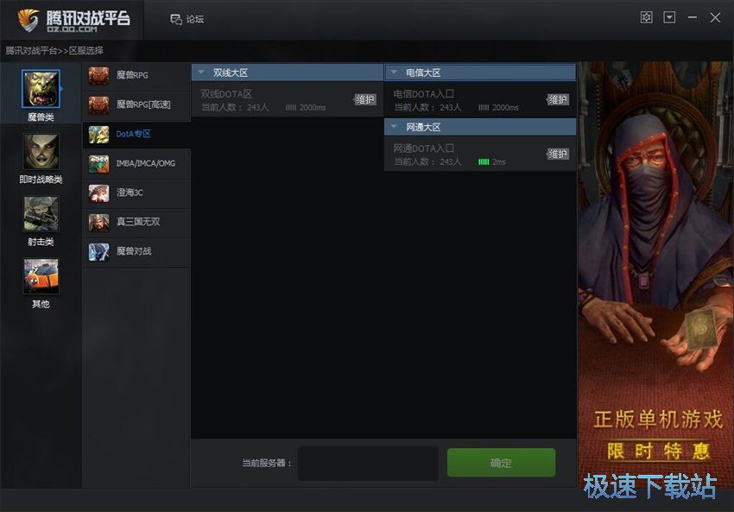The height and width of the screenshot is (512, 734).
Task: Select the 其他 car category icon
Action: point(41,276)
